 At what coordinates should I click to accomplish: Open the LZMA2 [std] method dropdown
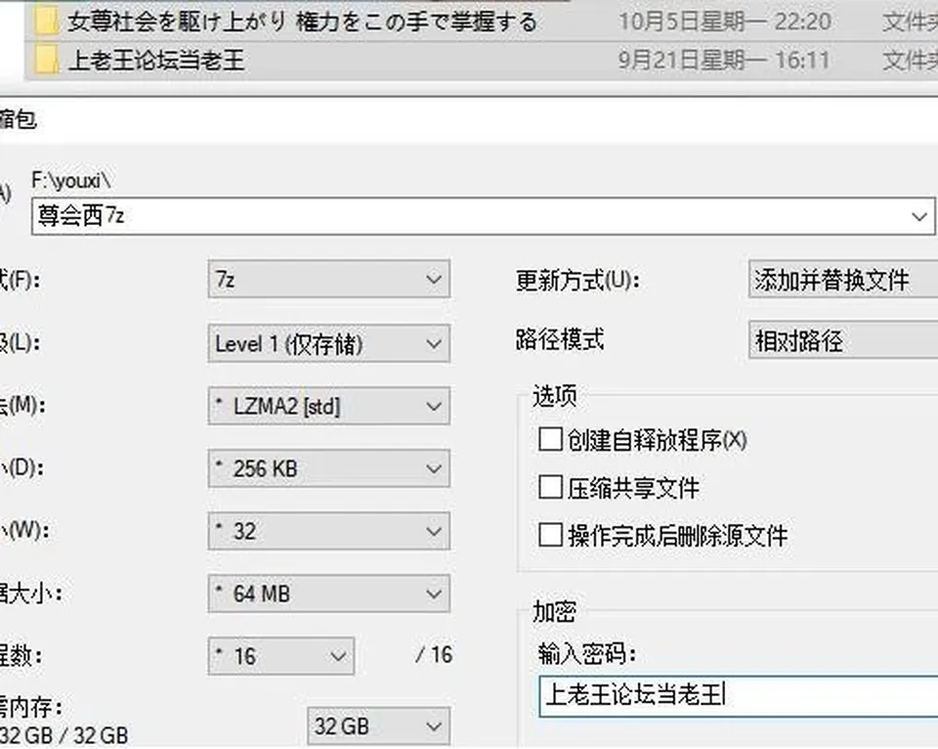click(329, 407)
